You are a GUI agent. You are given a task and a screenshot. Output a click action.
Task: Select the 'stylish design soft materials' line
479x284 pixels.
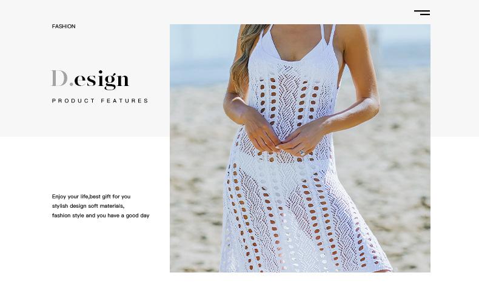pyautogui.click(x=88, y=206)
